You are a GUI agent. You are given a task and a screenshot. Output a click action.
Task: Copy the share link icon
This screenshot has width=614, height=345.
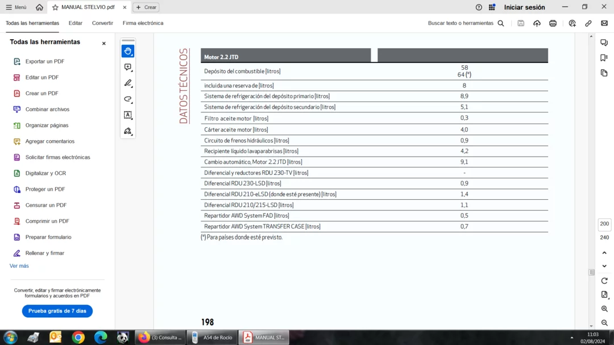click(x=588, y=23)
